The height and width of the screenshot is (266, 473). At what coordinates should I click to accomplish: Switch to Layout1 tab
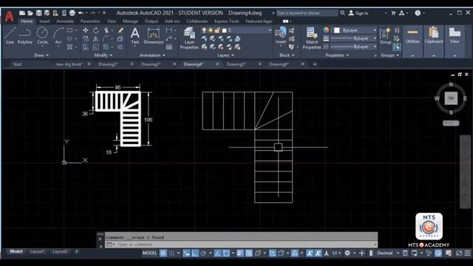[37, 251]
